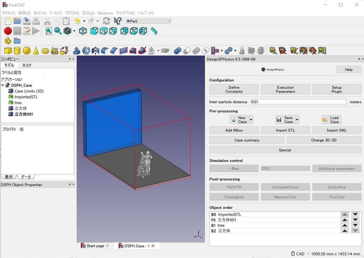Insert a cube primitive
364x258 pixels.
[x=8, y=51]
